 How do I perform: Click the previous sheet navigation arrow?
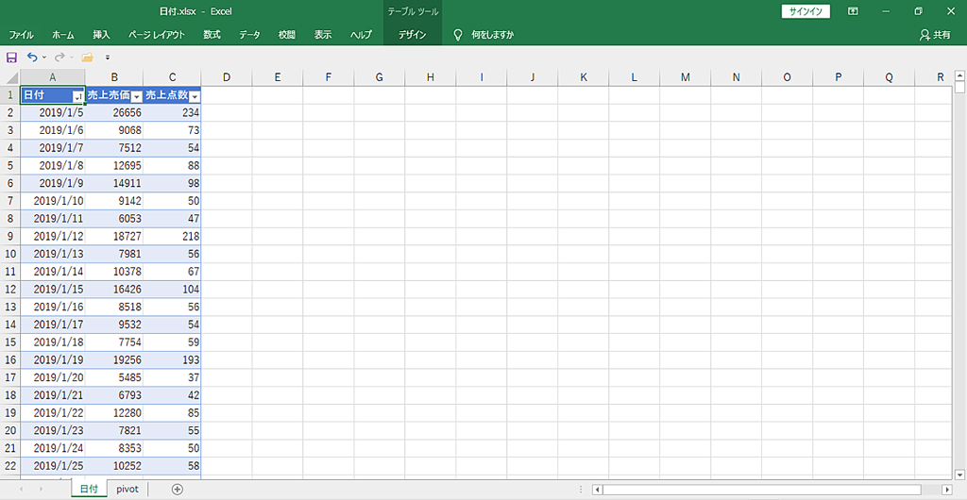click(x=21, y=489)
